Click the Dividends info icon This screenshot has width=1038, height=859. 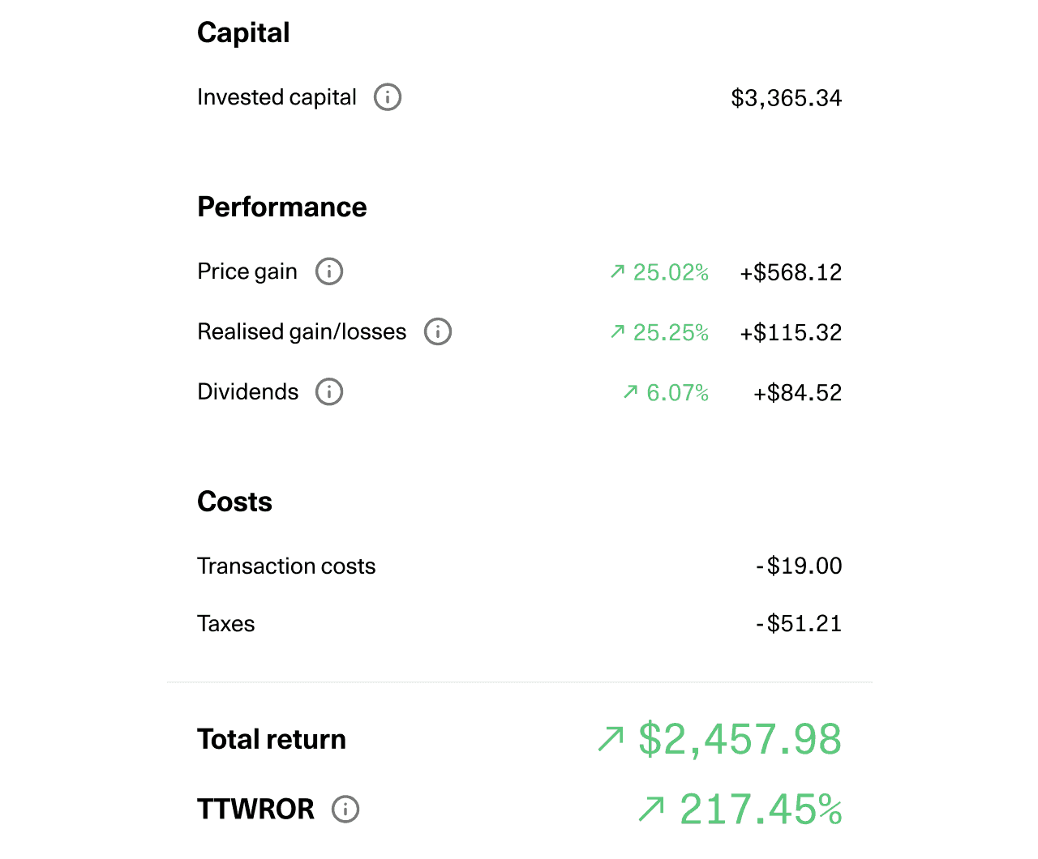click(x=329, y=392)
